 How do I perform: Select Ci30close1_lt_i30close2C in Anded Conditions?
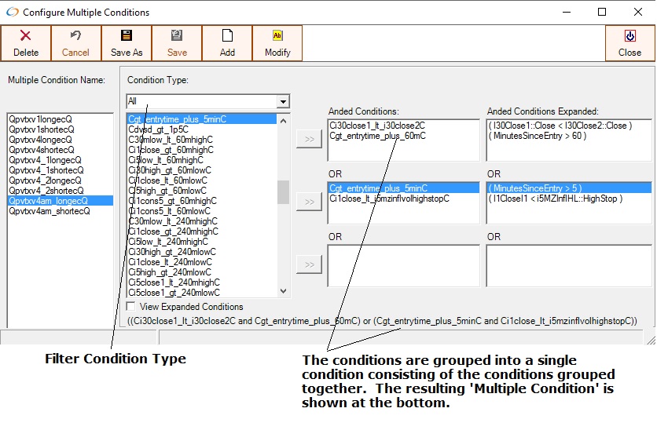(x=377, y=126)
